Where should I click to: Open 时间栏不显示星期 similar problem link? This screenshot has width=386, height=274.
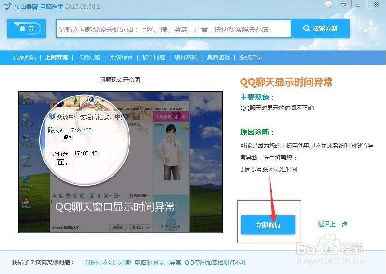[x=108, y=262]
